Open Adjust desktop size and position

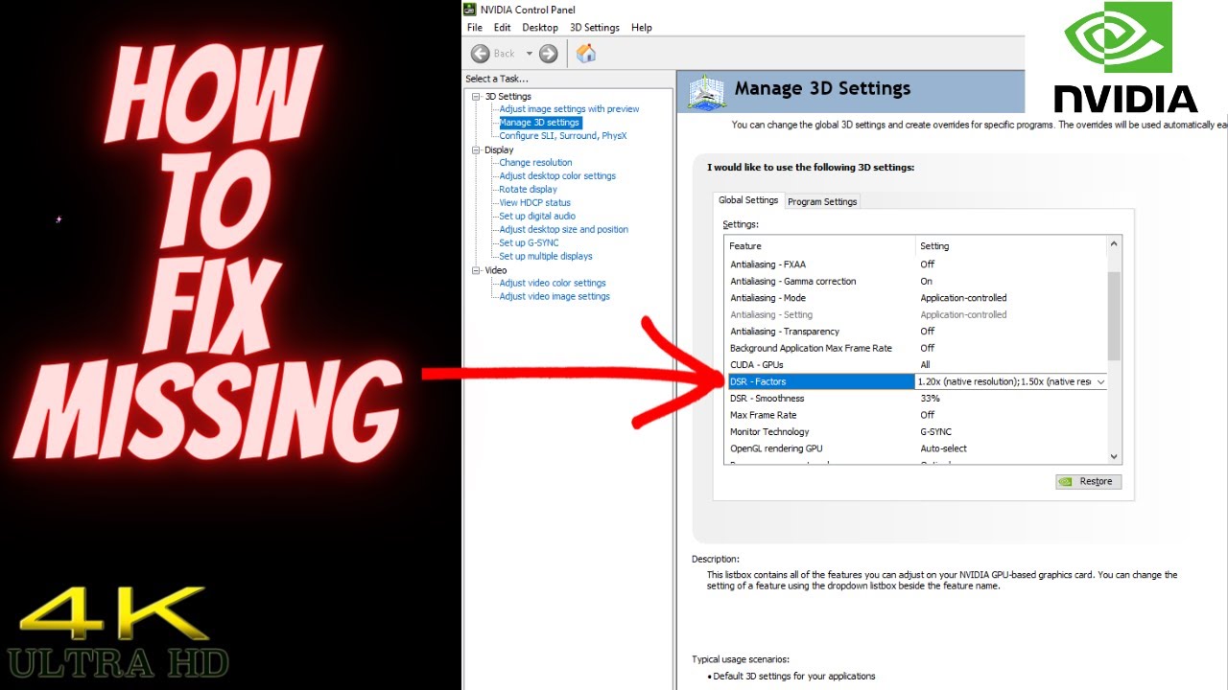564,230
